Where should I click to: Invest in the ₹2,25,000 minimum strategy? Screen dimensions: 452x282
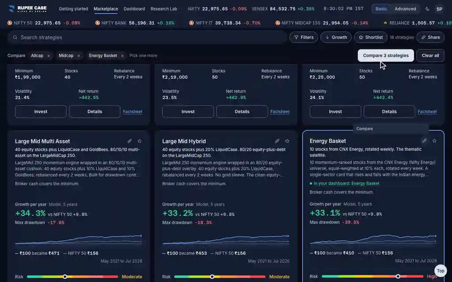pyautogui.click(x=335, y=111)
